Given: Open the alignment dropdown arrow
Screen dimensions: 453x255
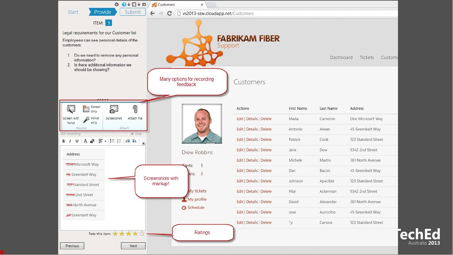Looking at the screenshot, I should pyautogui.click(x=105, y=141).
